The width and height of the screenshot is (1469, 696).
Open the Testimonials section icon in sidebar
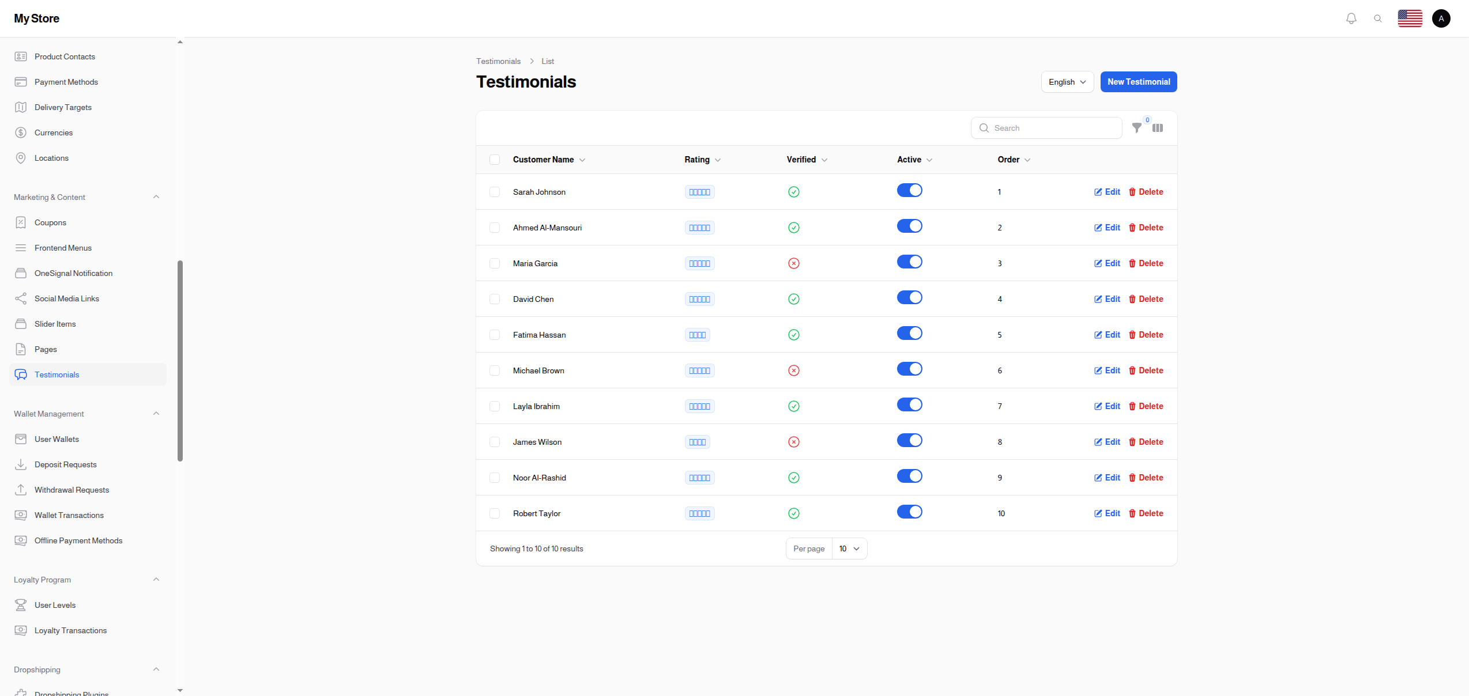21,375
